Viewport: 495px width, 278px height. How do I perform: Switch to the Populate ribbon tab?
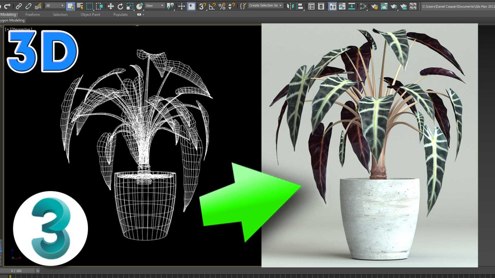[x=121, y=14]
